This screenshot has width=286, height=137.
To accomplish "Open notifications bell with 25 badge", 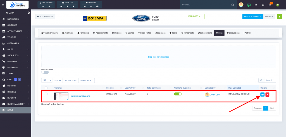I will 270,5.
